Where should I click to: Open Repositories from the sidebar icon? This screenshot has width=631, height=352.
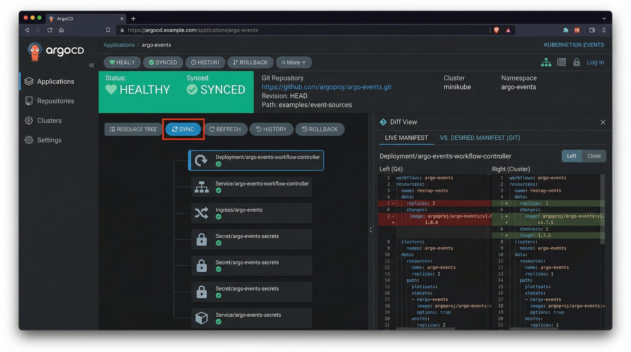[29, 101]
